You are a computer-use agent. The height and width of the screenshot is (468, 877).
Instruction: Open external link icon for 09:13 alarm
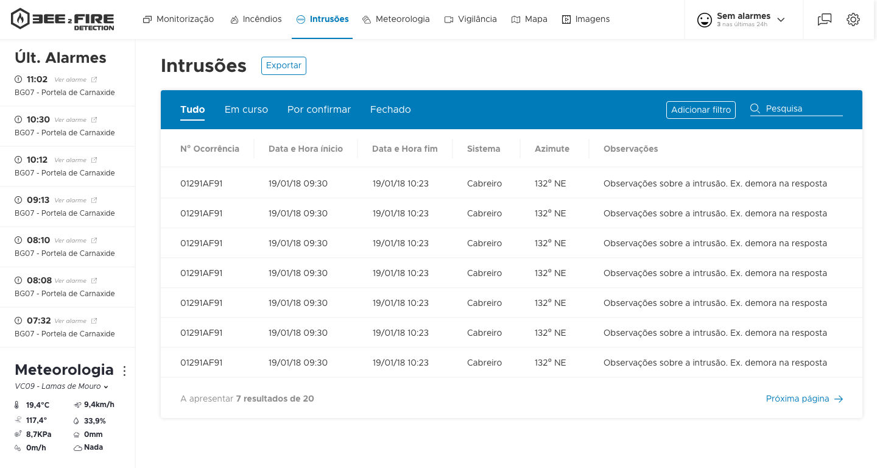coord(94,200)
